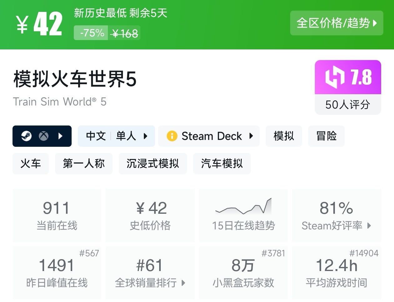Viewport: 394px width, 302px height.
Task: Open 全区价格/趋势 price trend button
Action: click(x=336, y=23)
